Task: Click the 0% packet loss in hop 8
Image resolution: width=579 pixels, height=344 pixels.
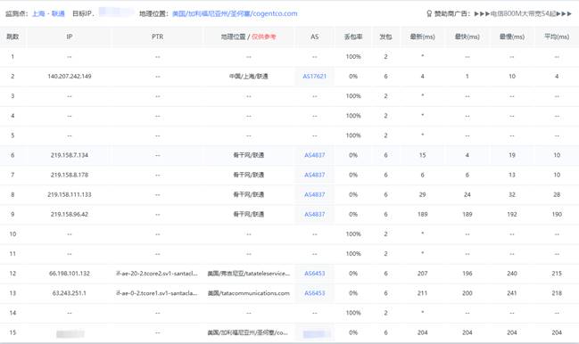Action: pyautogui.click(x=353, y=194)
